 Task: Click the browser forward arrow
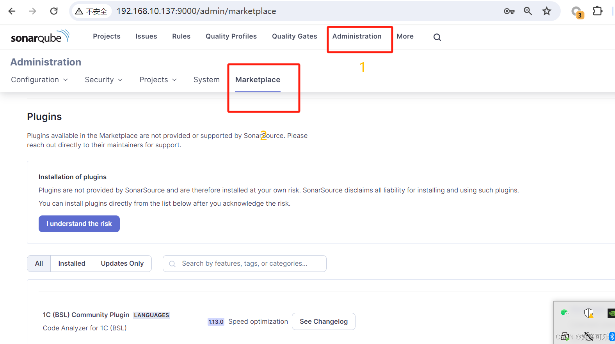pos(33,11)
